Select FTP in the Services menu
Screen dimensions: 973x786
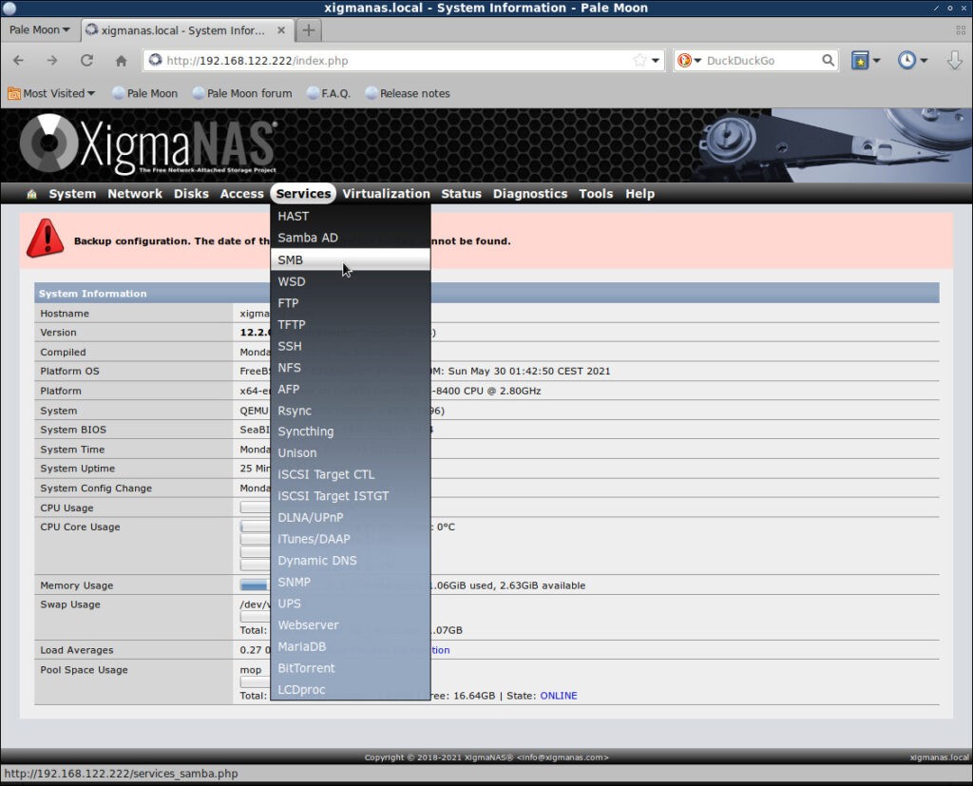pyautogui.click(x=351, y=303)
